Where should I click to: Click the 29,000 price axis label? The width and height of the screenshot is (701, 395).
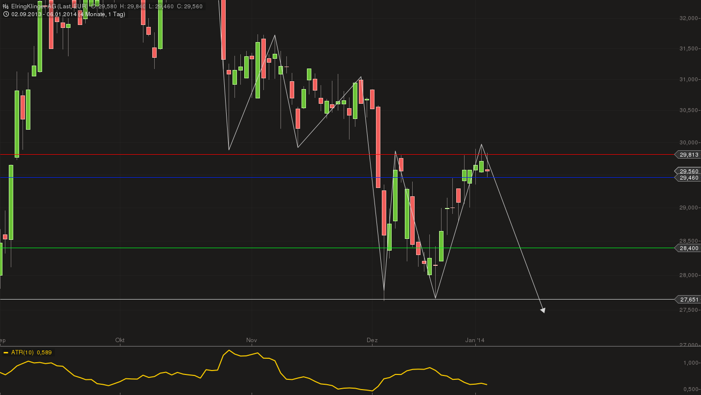point(689,208)
